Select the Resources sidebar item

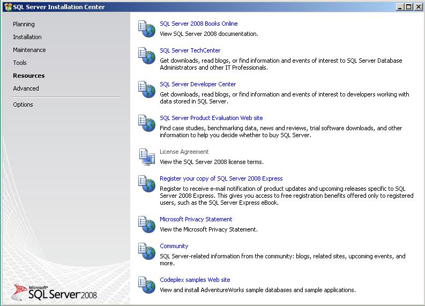(29, 76)
